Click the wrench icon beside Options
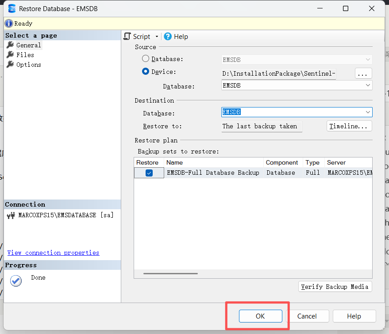 click(x=10, y=65)
